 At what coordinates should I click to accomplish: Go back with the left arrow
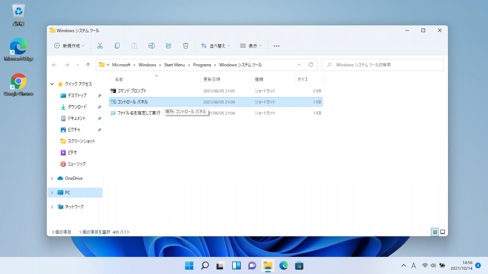pyautogui.click(x=54, y=65)
